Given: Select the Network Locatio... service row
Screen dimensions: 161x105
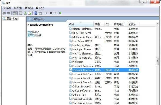Looking at the screenshot, I should [x=104, y=78].
